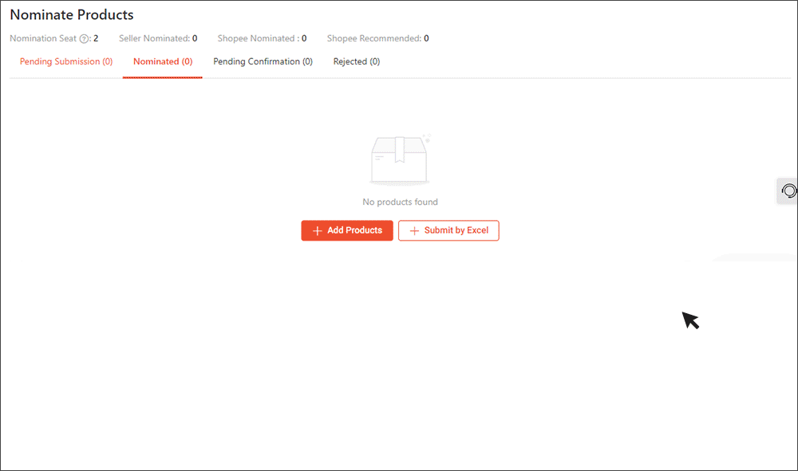The width and height of the screenshot is (798, 471).
Task: Click the plus icon on Add Products
Action: point(318,230)
